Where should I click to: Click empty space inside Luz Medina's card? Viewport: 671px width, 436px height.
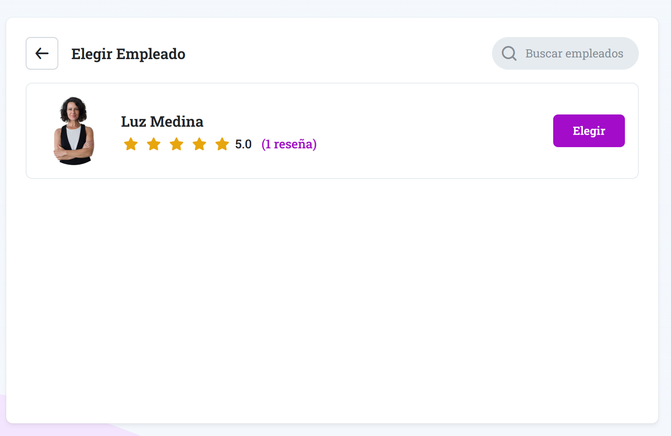click(419, 131)
